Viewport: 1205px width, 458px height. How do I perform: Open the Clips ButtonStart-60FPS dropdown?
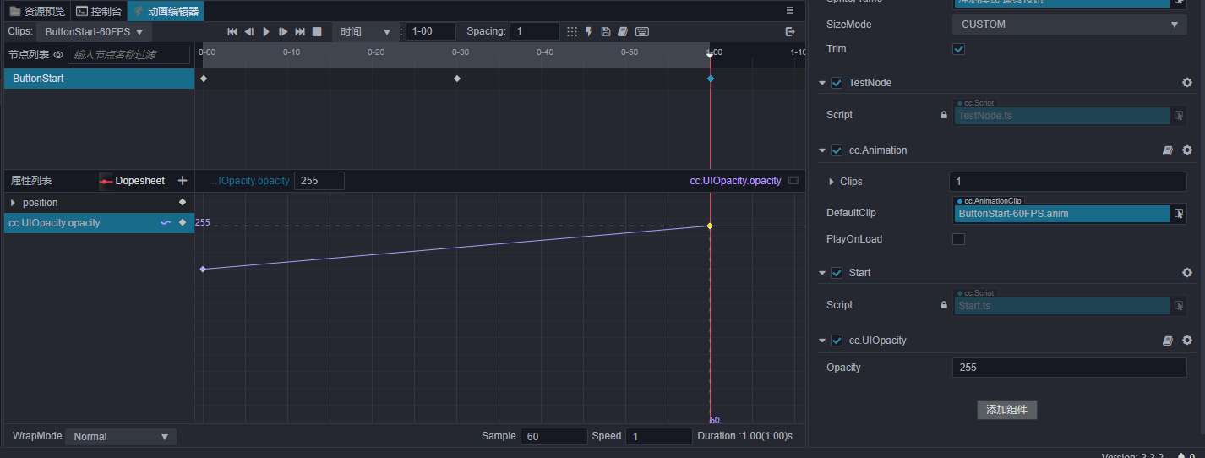tap(94, 31)
